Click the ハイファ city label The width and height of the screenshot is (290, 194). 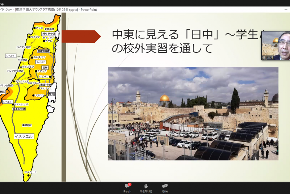[35, 37]
